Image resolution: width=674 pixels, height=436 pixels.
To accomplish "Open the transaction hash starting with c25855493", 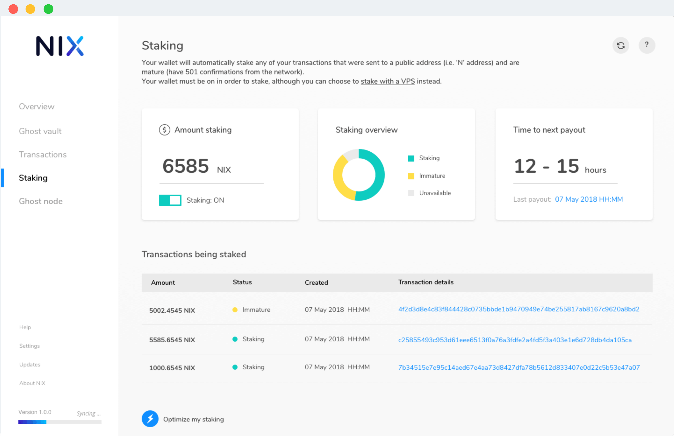I will pos(515,340).
